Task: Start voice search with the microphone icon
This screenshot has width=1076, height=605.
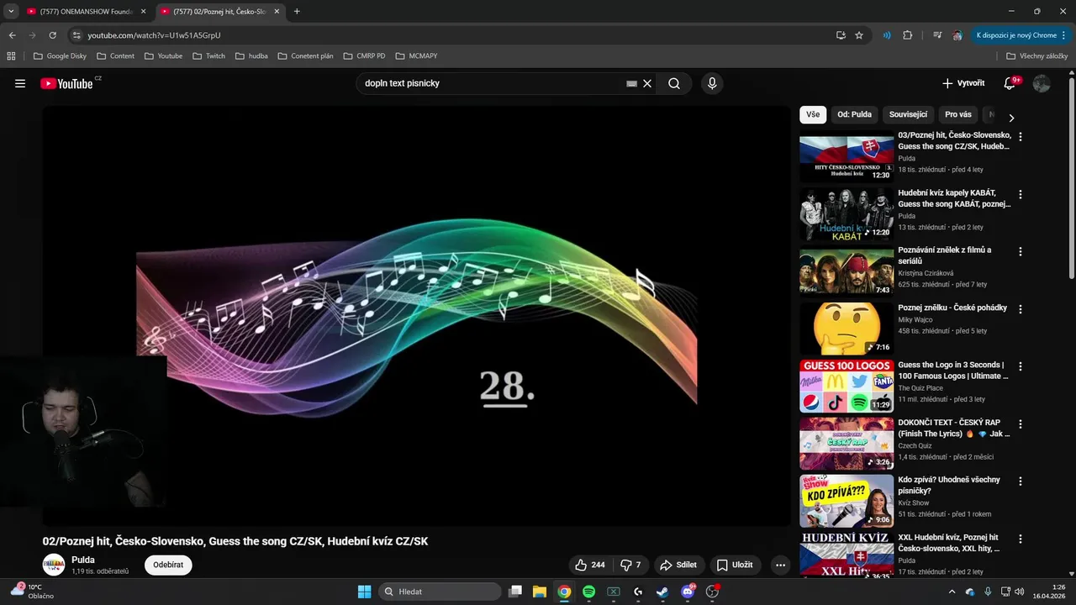Action: click(712, 83)
